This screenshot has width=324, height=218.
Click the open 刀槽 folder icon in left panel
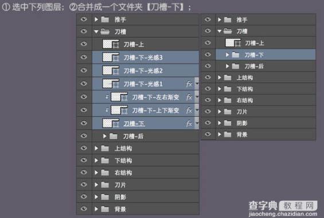pyautogui.click(x=105, y=32)
